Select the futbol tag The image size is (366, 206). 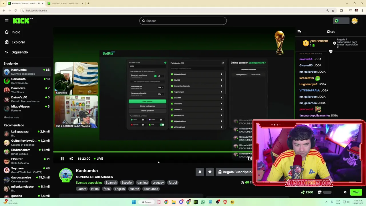[x=173, y=183]
